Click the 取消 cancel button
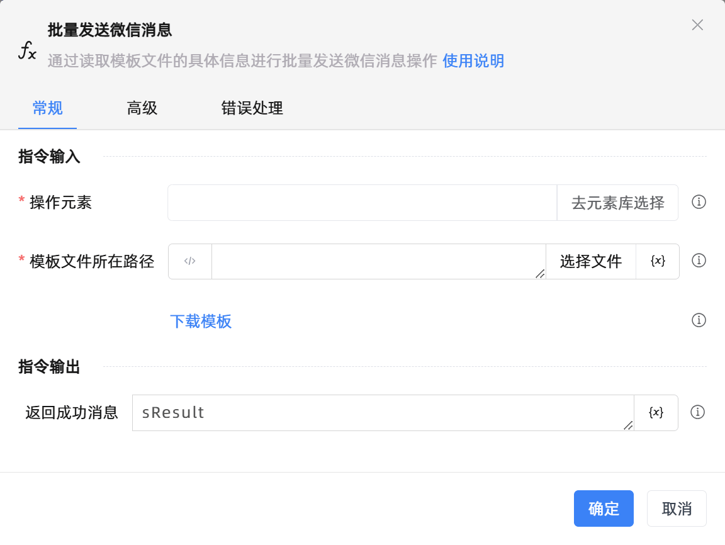 (677, 508)
